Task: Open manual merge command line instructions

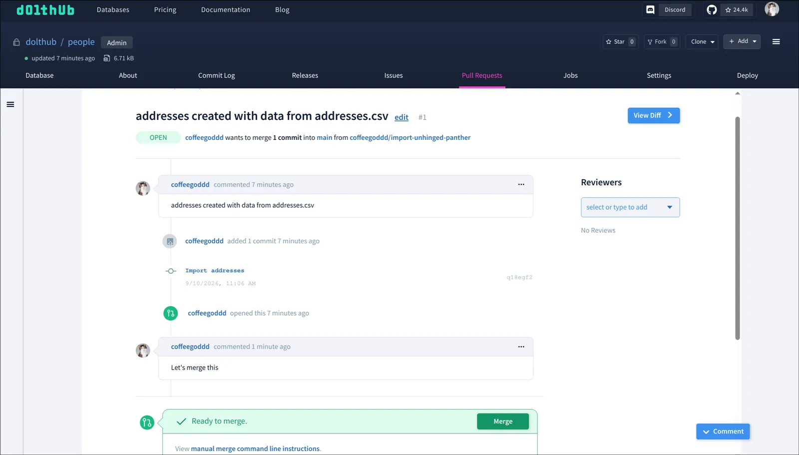Action: click(255, 449)
